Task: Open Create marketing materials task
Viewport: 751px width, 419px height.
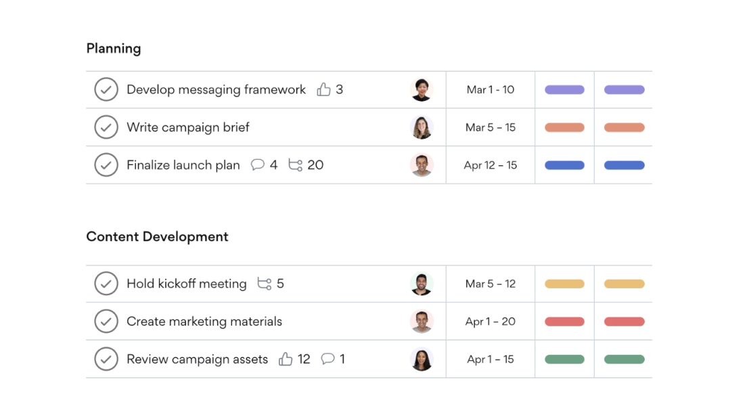Action: point(204,322)
